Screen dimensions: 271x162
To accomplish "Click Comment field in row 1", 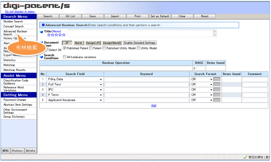I will tap(255, 79).
